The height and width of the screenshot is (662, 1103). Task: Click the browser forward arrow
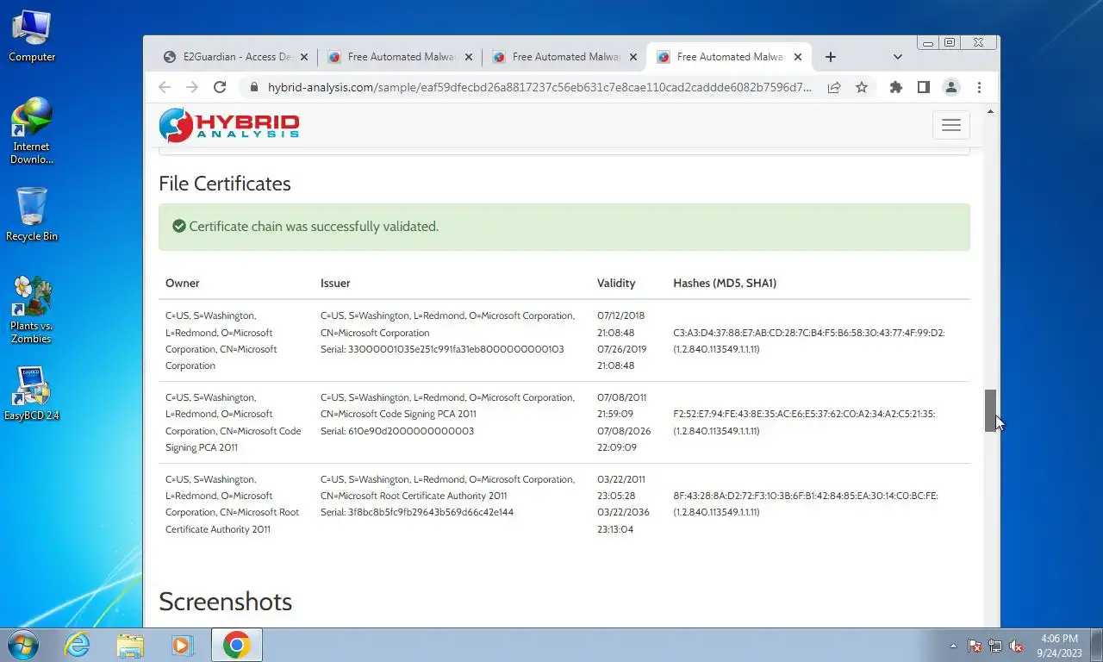coord(192,87)
